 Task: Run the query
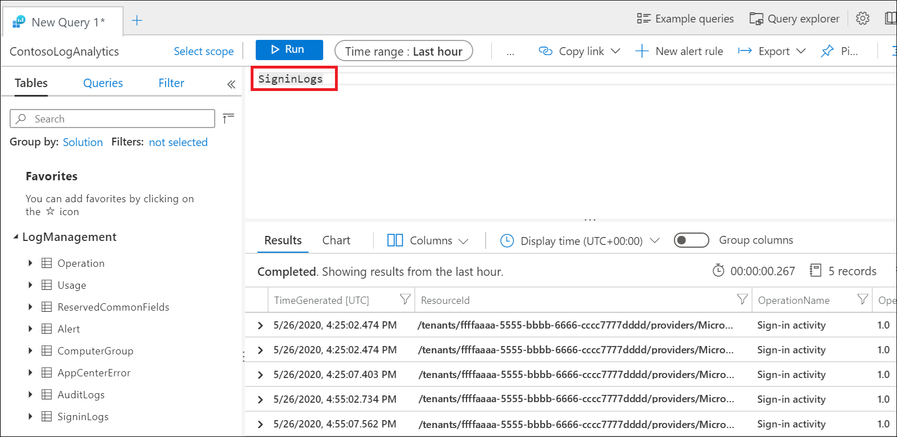click(x=289, y=49)
